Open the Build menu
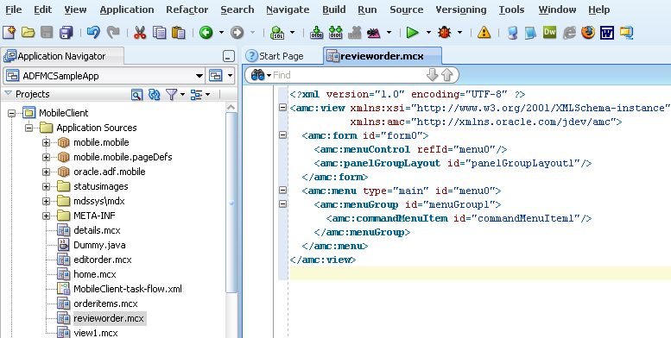The image size is (671, 338). 334,9
